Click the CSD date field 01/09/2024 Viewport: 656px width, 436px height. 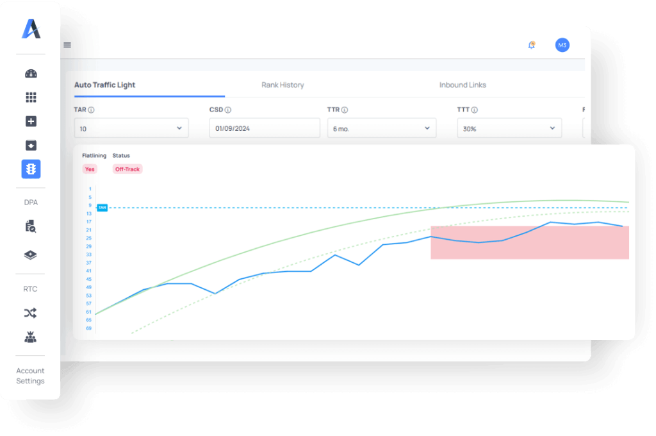coord(264,128)
